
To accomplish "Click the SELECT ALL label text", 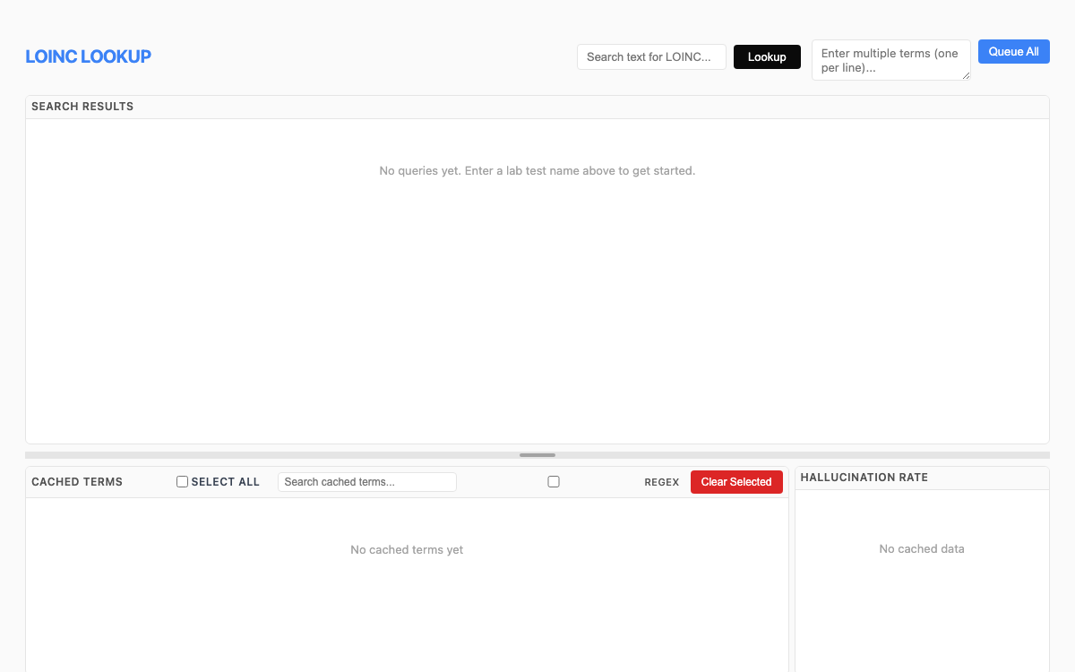I will click(226, 482).
